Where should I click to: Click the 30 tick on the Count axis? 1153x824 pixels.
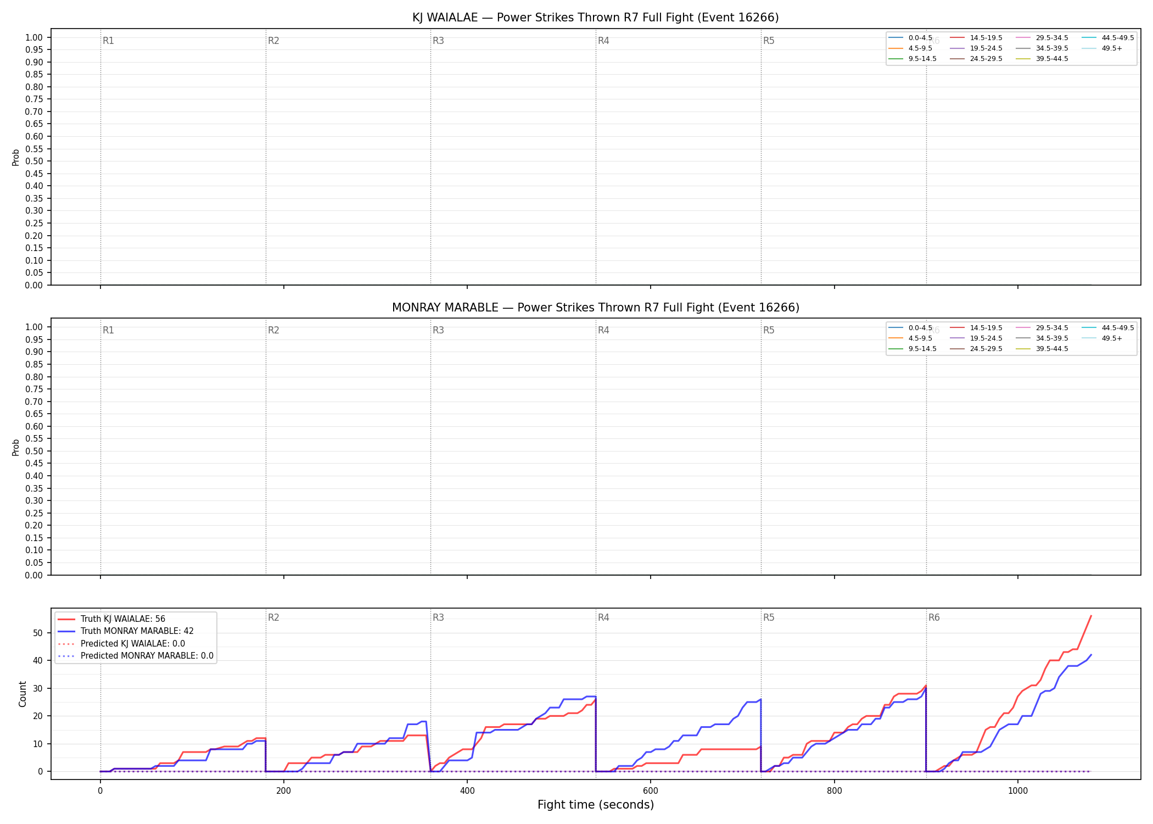point(38,688)
